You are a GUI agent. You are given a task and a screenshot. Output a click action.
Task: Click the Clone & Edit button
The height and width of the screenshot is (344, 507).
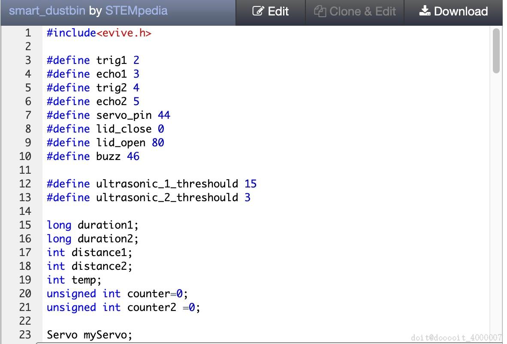[x=355, y=11]
